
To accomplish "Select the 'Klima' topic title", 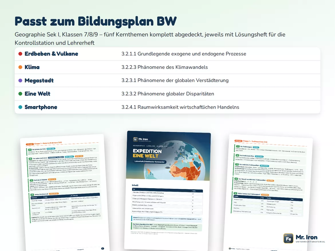I will click(32, 67).
